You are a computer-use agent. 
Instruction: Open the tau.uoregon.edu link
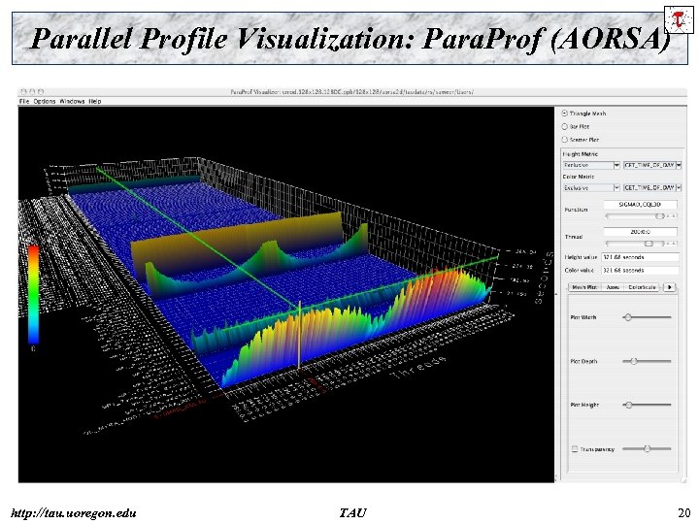(x=74, y=513)
